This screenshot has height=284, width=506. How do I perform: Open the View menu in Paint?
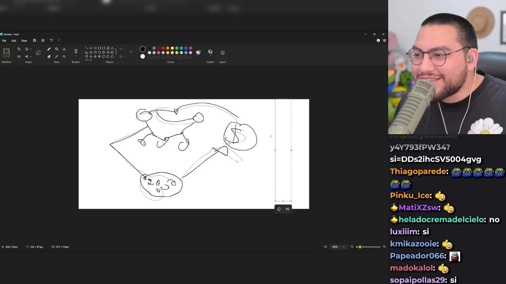(24, 41)
